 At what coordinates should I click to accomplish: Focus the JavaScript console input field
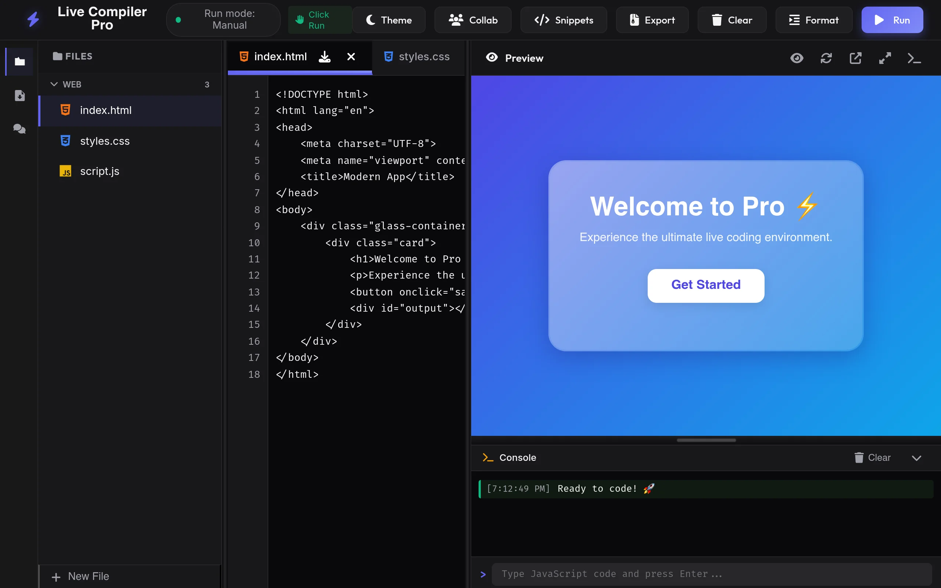(711, 574)
